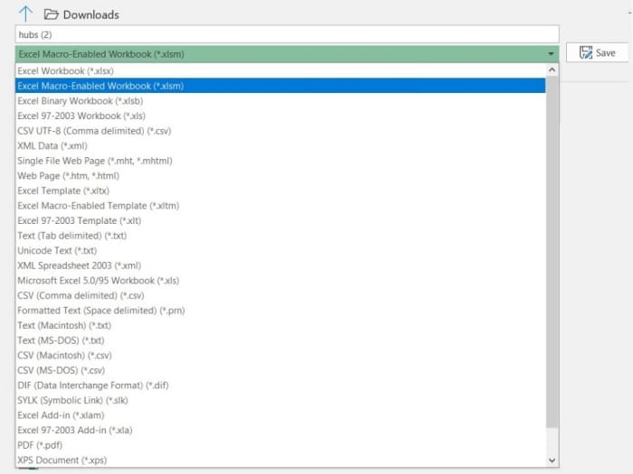The width and height of the screenshot is (633, 474).
Task: Go up one folder level arrow
Action: 25,14
